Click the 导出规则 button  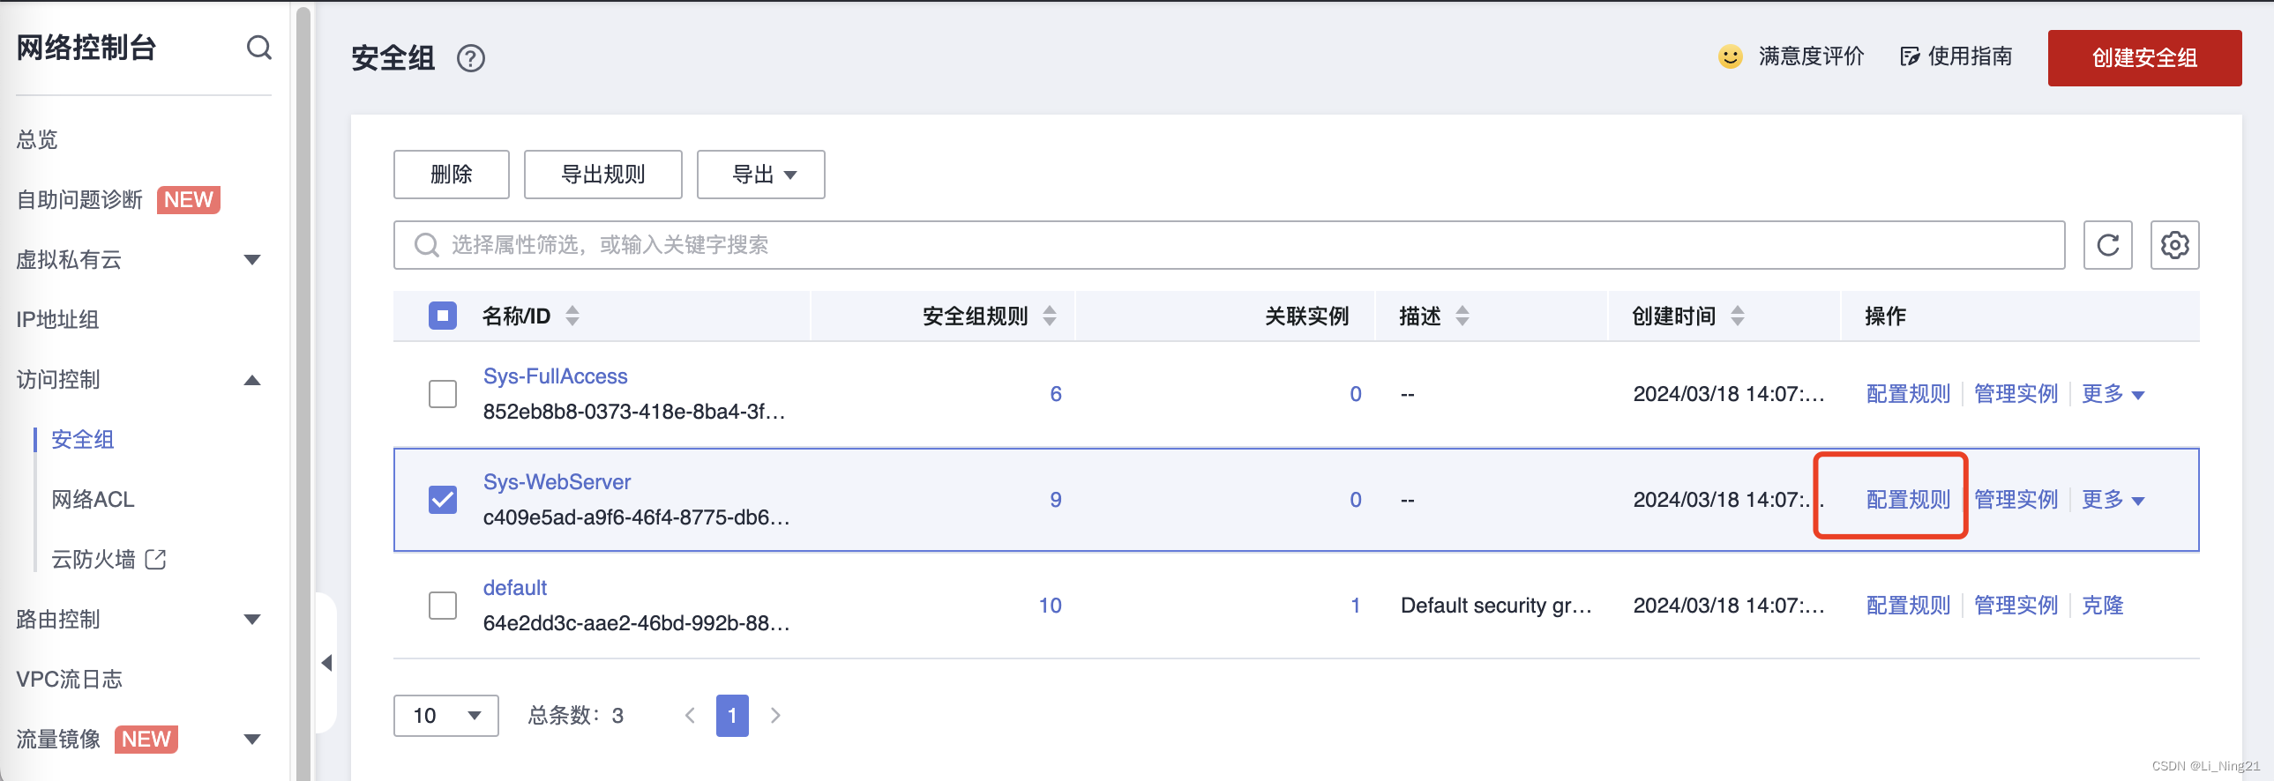[x=603, y=174]
